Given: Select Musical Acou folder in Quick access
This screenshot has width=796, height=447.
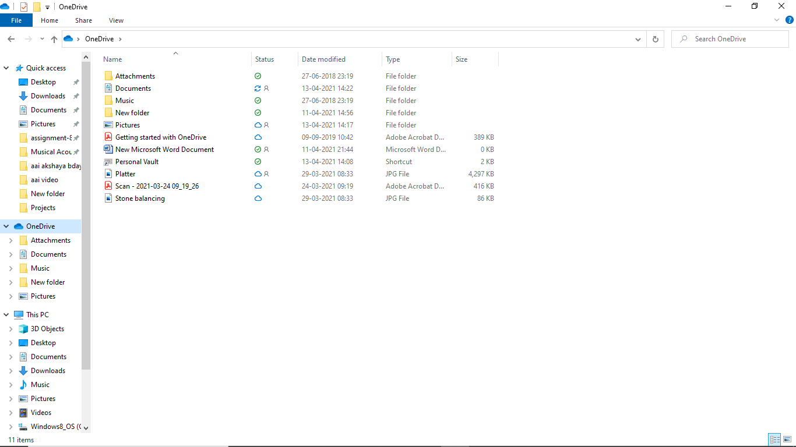Looking at the screenshot, I should pos(51,152).
